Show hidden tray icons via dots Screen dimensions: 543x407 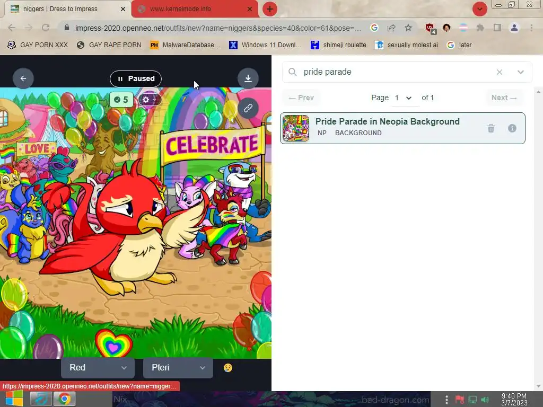click(446, 400)
